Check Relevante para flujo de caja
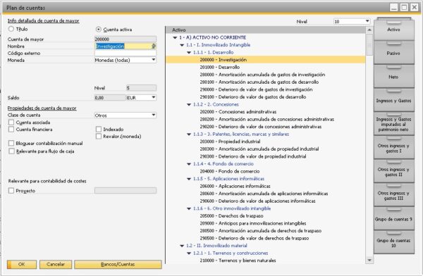The width and height of the screenshot is (423, 276). [x=11, y=151]
